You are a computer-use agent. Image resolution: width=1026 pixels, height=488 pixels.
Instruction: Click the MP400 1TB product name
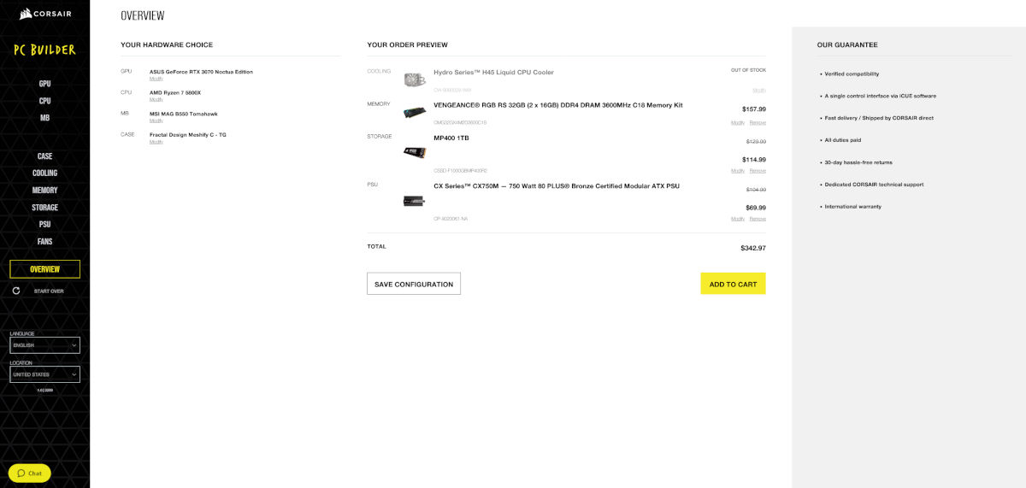pyautogui.click(x=451, y=138)
